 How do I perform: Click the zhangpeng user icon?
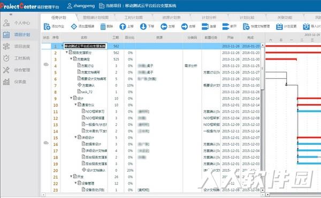pos(70,6)
